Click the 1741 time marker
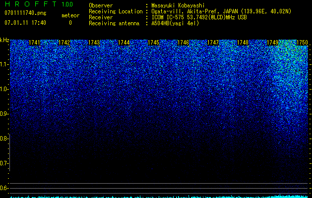The width and height of the screenshot is (312, 198). point(34,43)
